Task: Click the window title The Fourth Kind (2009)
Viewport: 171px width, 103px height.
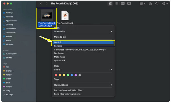Action: (64, 3)
